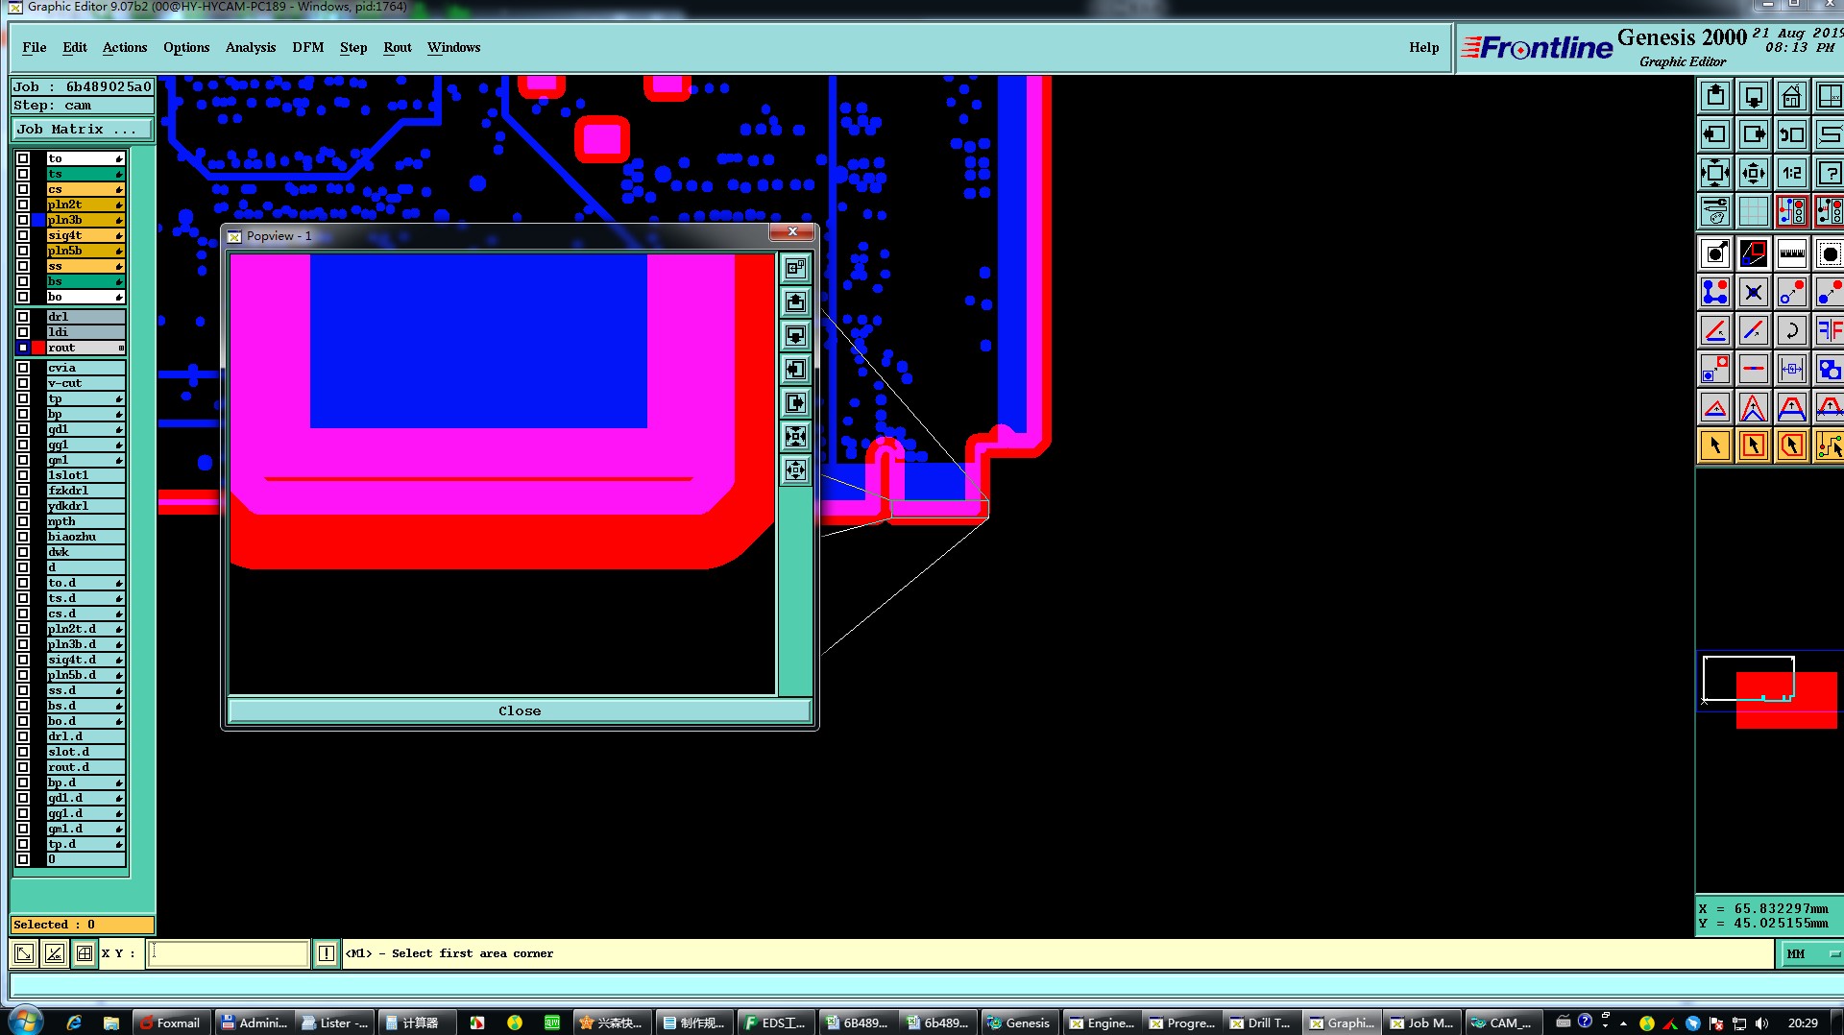Click Popview pan left icon

tap(795, 370)
